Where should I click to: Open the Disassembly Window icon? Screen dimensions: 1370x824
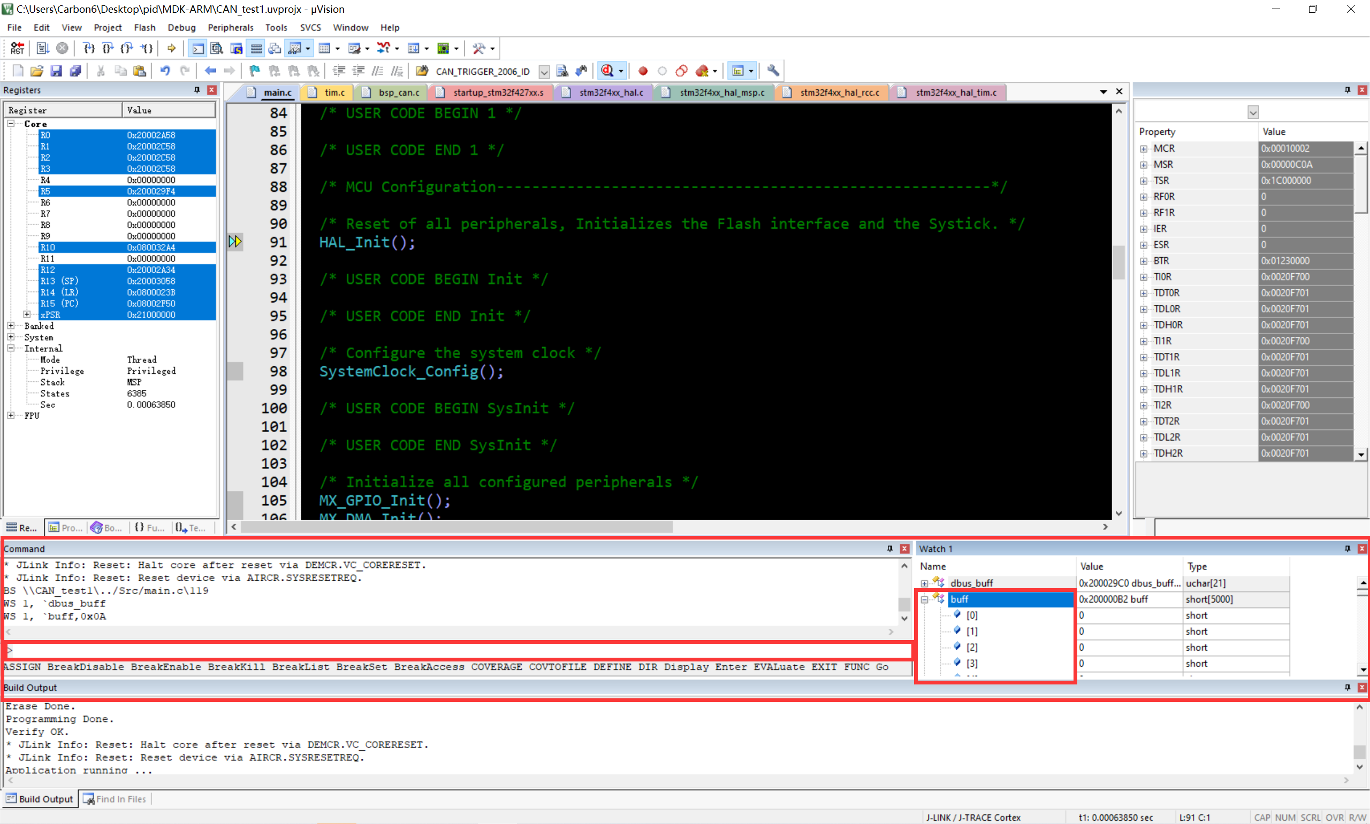[217, 48]
